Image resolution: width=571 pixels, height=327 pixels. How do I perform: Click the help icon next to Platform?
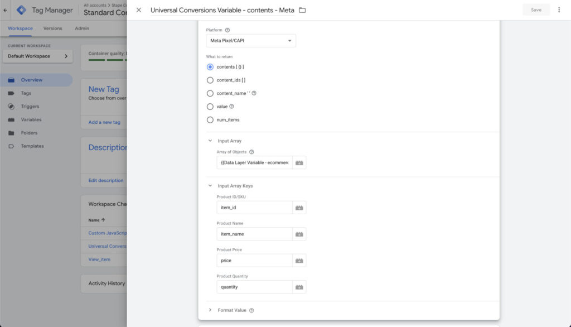228,30
